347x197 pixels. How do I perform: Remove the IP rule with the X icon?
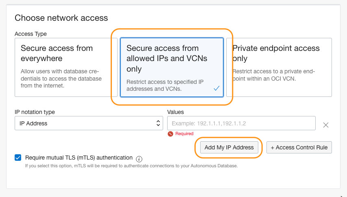pyautogui.click(x=325, y=125)
